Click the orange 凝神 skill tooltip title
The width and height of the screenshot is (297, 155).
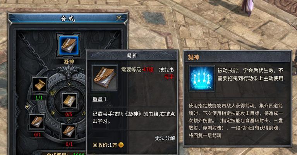(x=193, y=57)
